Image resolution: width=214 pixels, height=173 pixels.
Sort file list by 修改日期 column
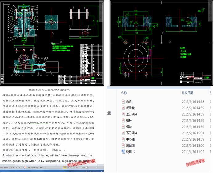coord(188,93)
